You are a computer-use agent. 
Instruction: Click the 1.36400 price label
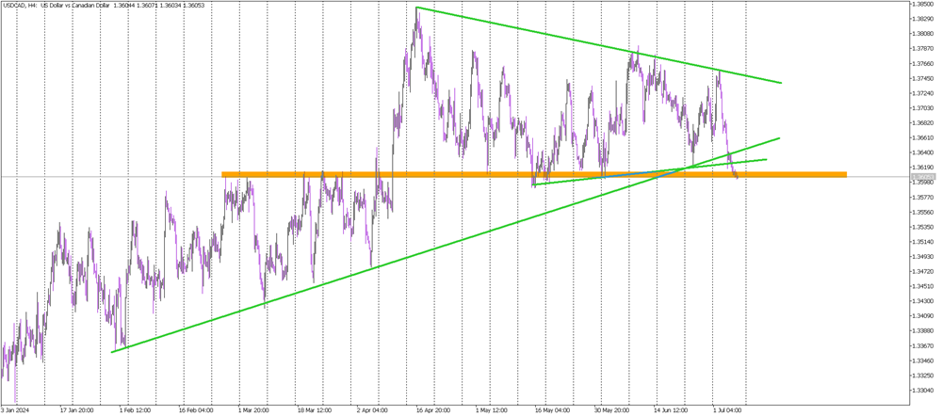pyautogui.click(x=924, y=152)
